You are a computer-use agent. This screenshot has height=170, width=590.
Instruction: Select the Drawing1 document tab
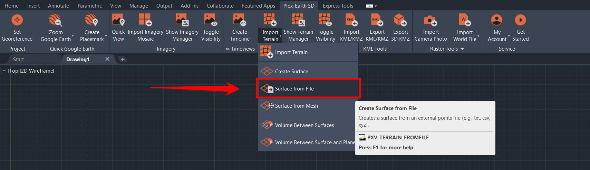78,60
